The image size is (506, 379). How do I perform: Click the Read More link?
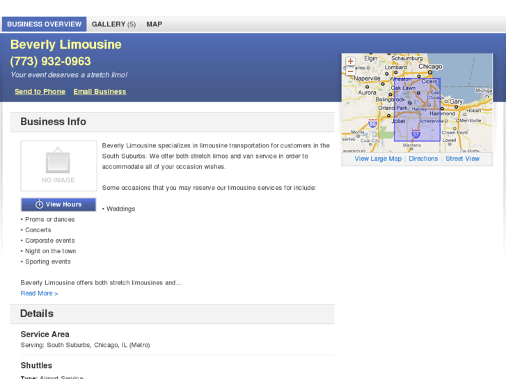pos(39,293)
